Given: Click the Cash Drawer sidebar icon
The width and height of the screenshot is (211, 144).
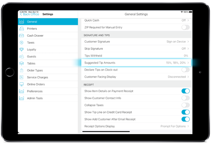Looking at the screenshot, I should coord(22,36).
